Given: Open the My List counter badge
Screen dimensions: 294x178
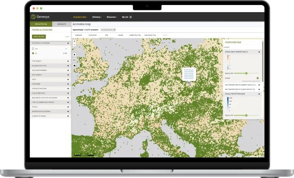Looking at the screenshot, I should (130, 17).
